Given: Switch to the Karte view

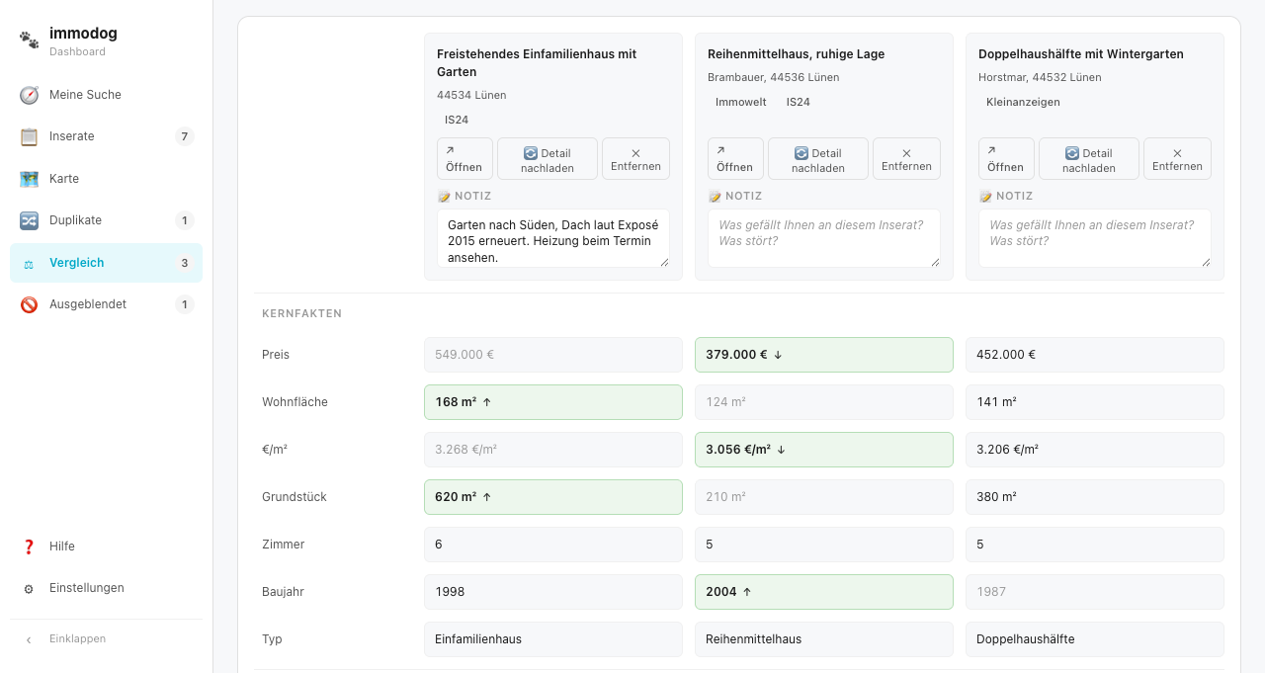Looking at the screenshot, I should [x=107, y=179].
